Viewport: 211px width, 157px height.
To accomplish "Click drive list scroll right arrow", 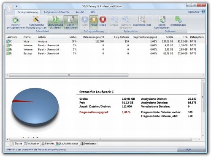I will click(x=203, y=75).
